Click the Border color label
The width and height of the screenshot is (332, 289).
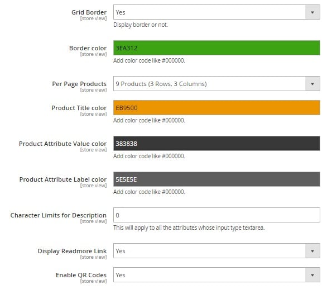88,48
